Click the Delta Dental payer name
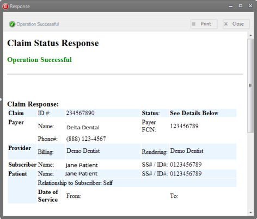 click(x=83, y=128)
